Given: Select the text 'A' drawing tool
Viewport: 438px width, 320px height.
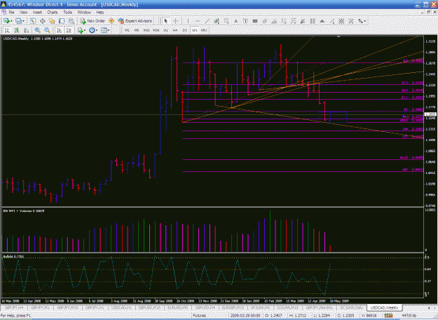Looking at the screenshot, I should point(235,21).
